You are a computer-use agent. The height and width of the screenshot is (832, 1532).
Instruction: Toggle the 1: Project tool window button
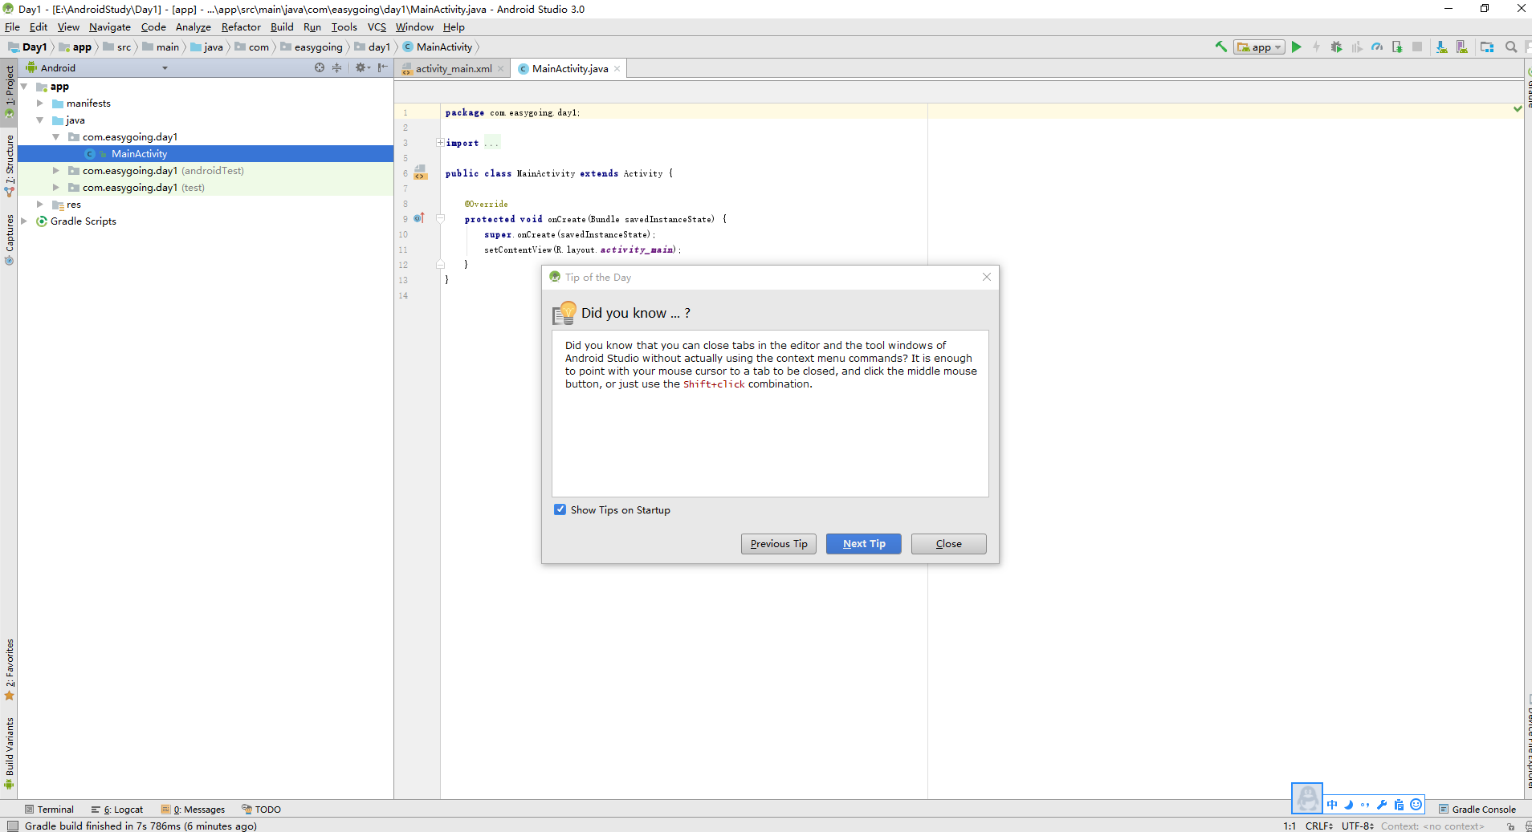tap(10, 91)
